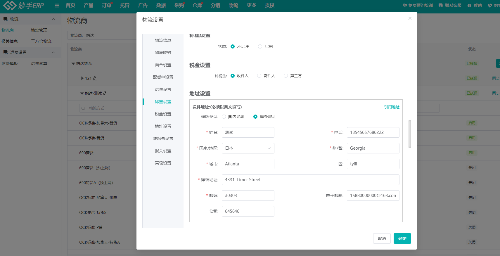Screen dimensions: 500x256
Task: Go to 运费模板 in sidebar
Action: coord(10,63)
